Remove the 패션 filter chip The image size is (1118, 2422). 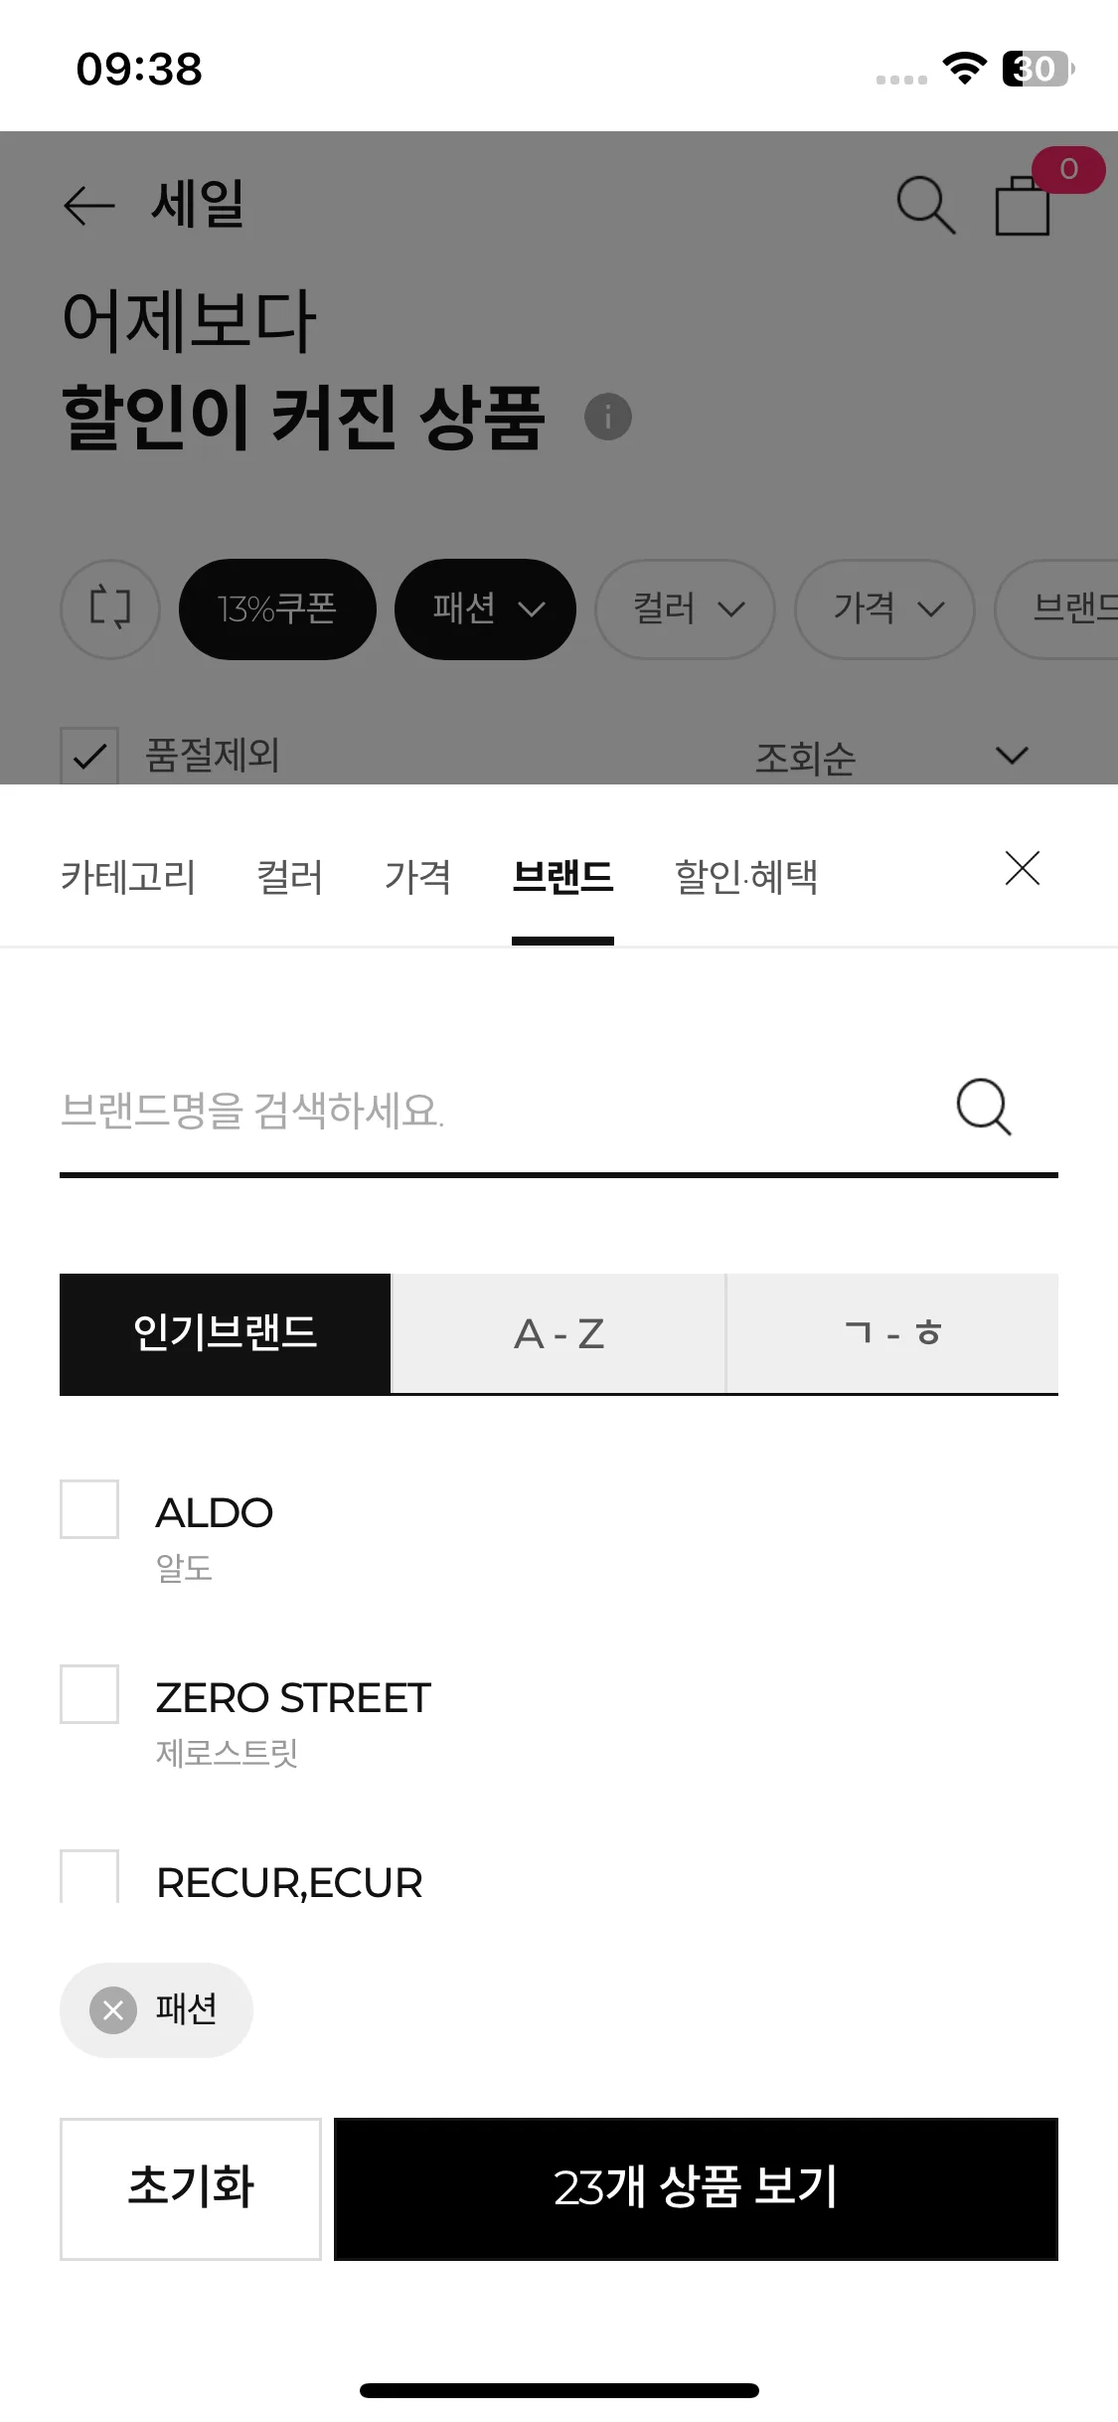tap(113, 2010)
